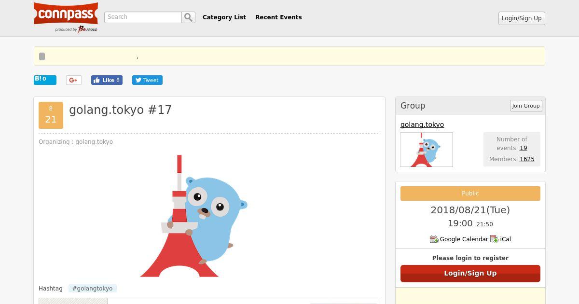
Task: Share the event on Google Plus
Action: (x=74, y=80)
